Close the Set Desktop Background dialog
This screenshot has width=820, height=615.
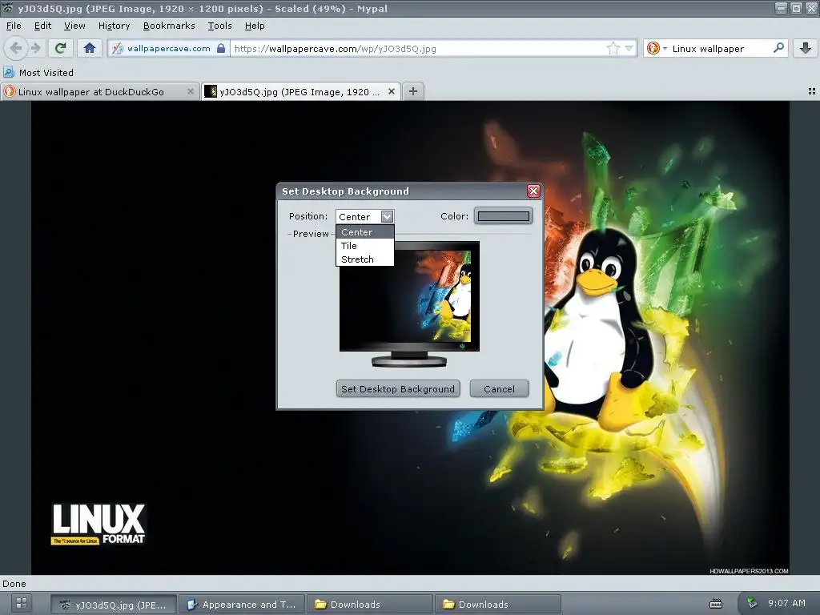tap(533, 191)
